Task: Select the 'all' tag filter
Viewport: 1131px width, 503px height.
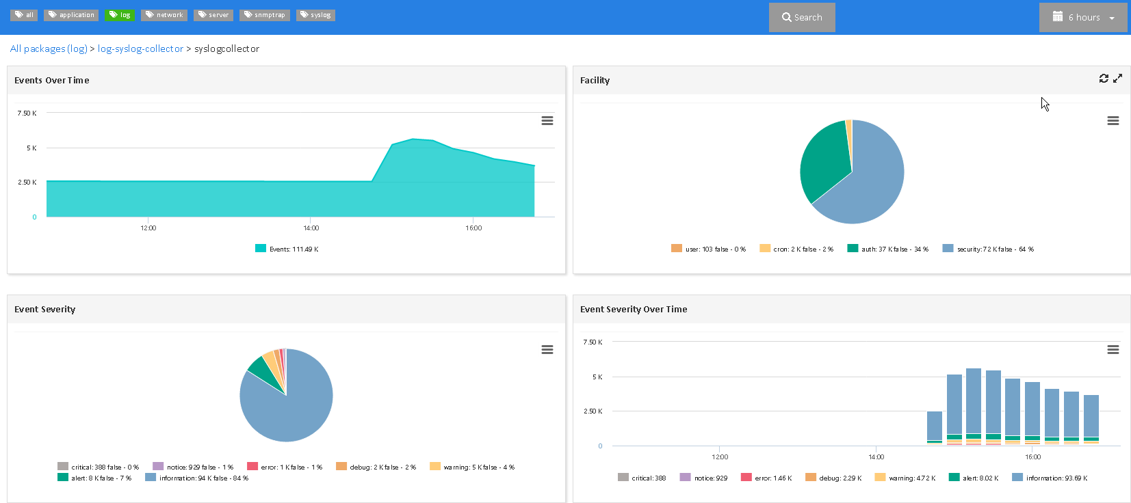Action: click(x=24, y=15)
